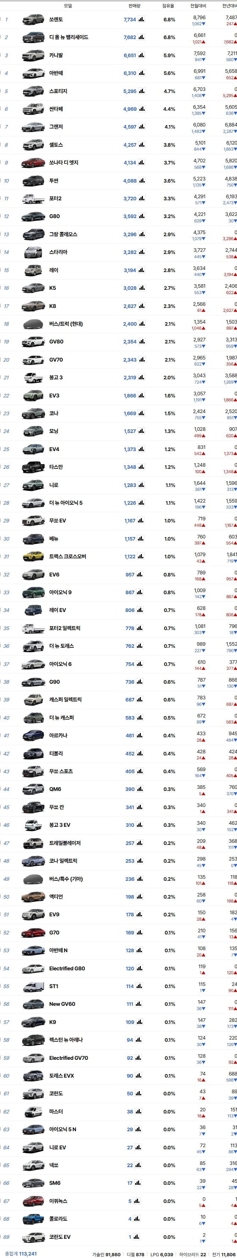
Task: Open the 쏘렌토 car thumbnail
Action: (x=33, y=20)
